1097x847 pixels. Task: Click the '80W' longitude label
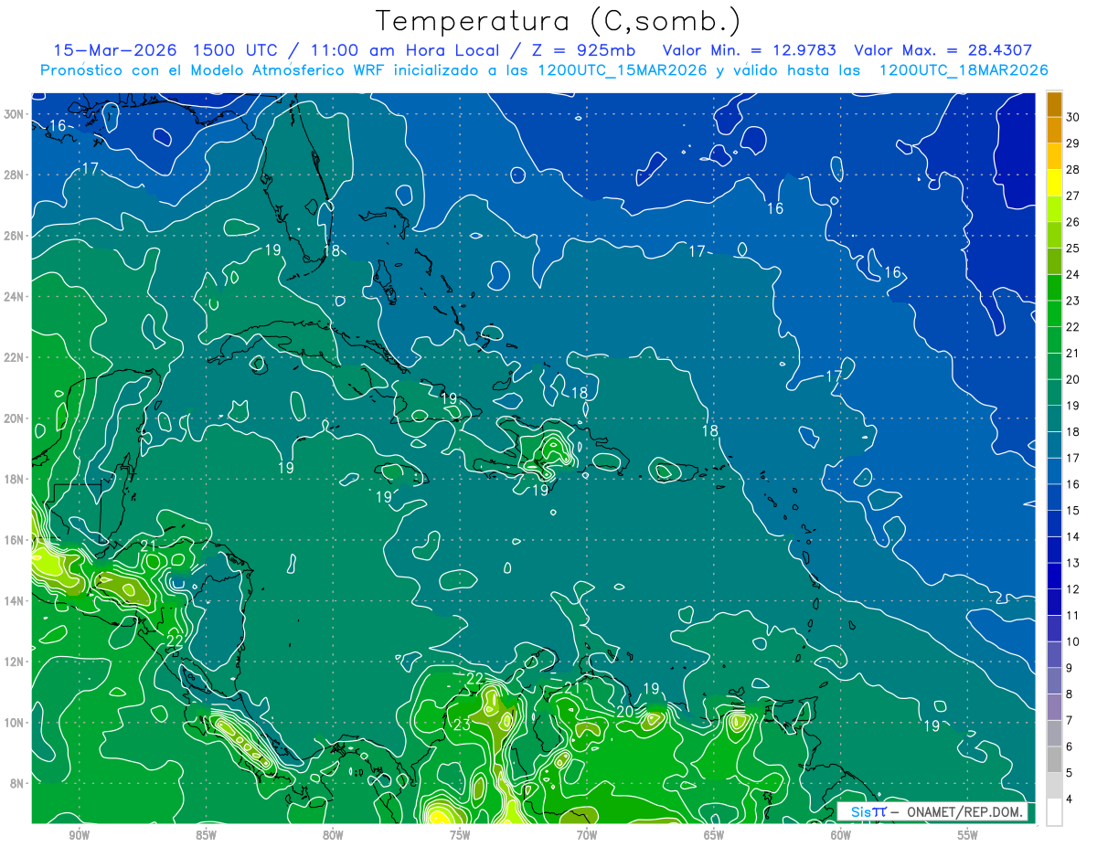(x=333, y=835)
